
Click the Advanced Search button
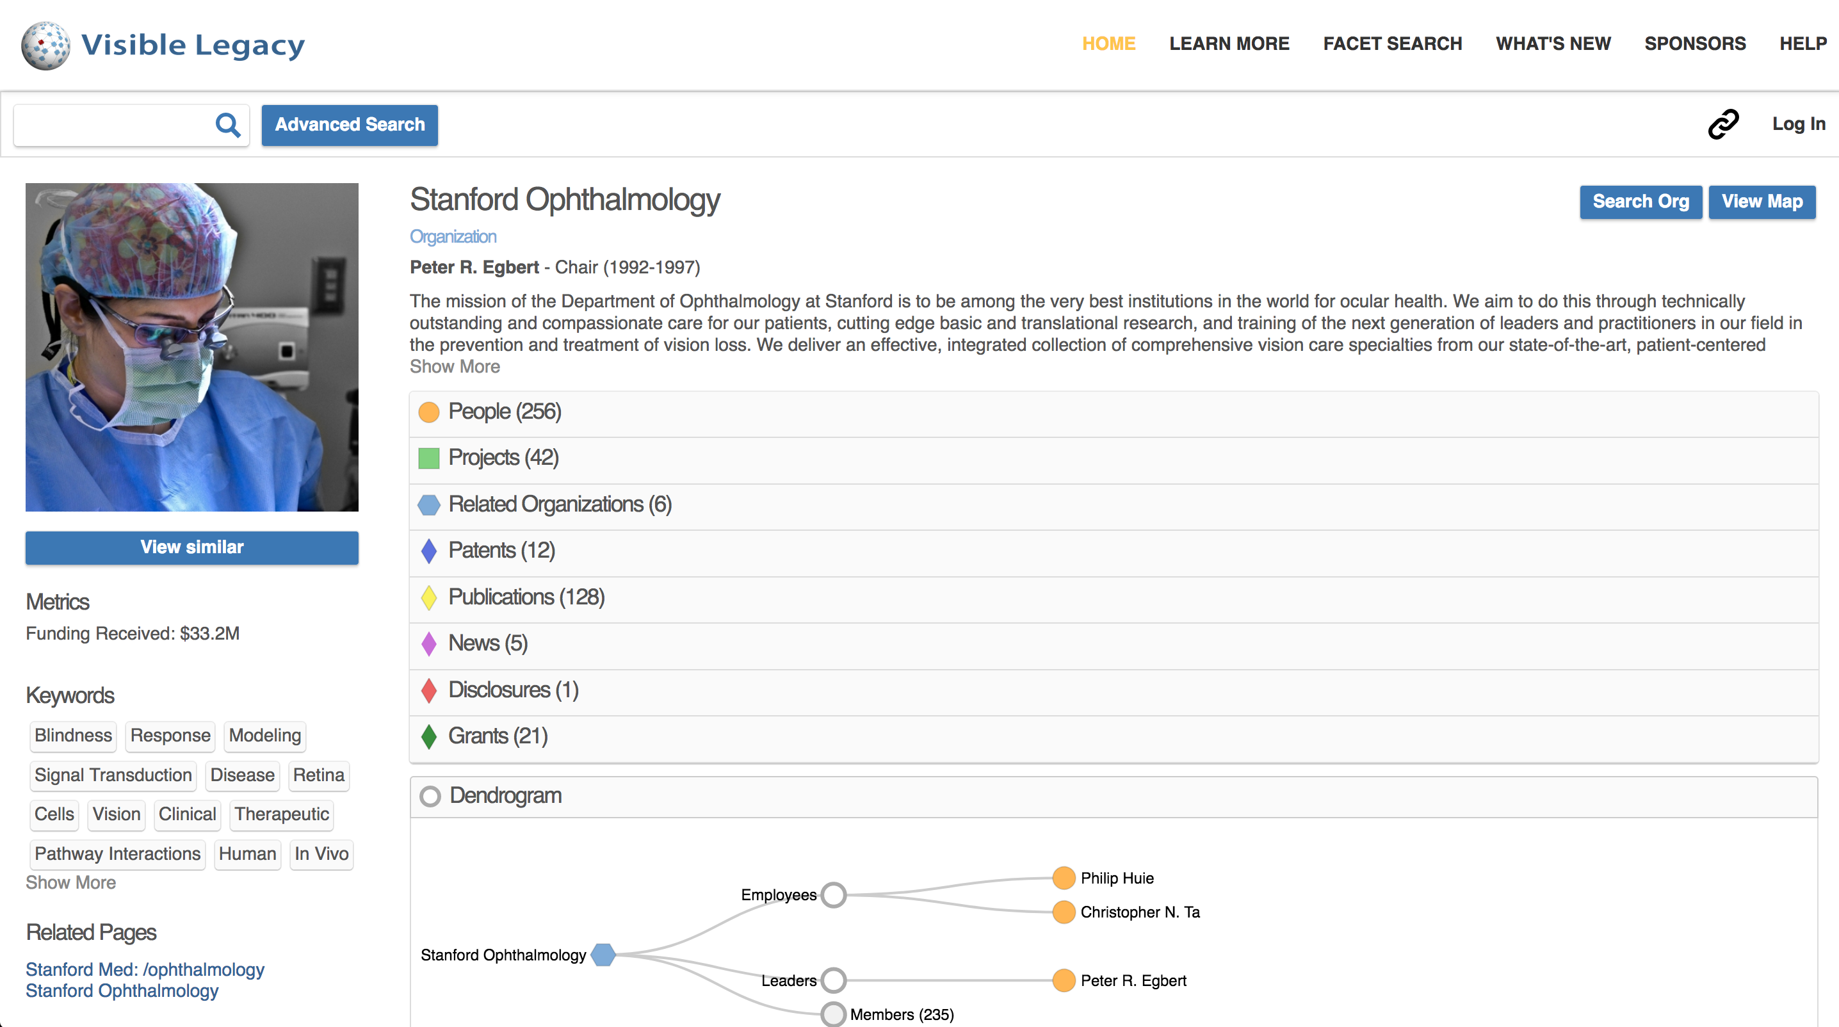[x=349, y=125]
